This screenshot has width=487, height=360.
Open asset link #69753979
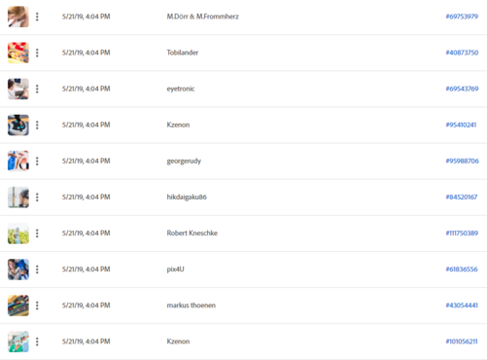tap(462, 17)
